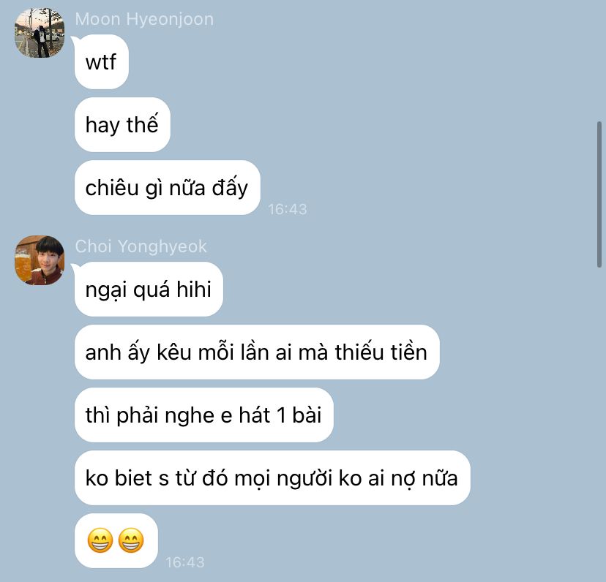Click the second grinning emoji
Screen dimensions: 606x582
[131, 540]
